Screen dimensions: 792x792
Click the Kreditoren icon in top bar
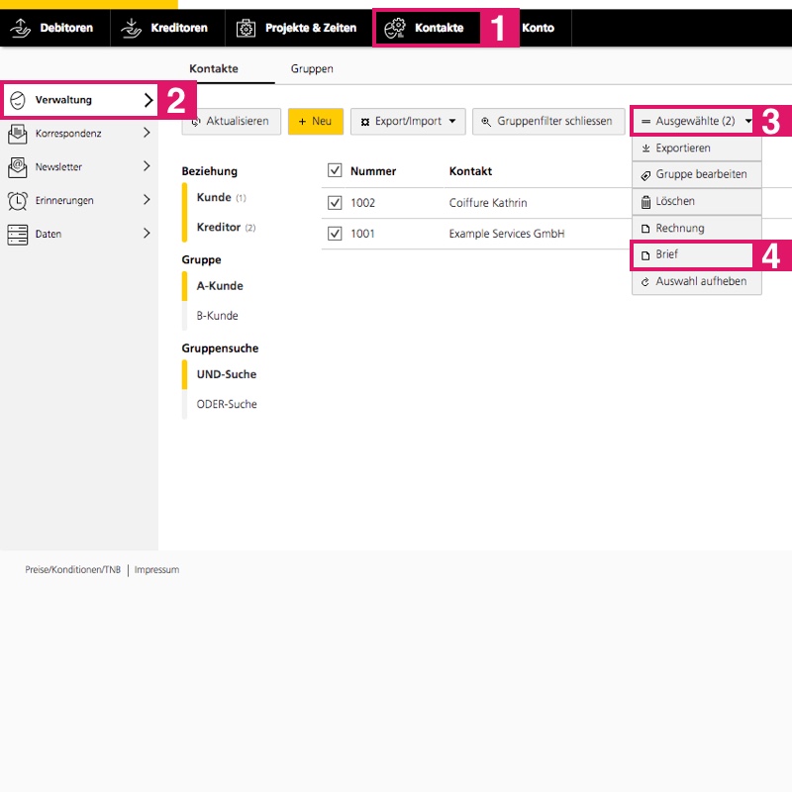point(132,28)
